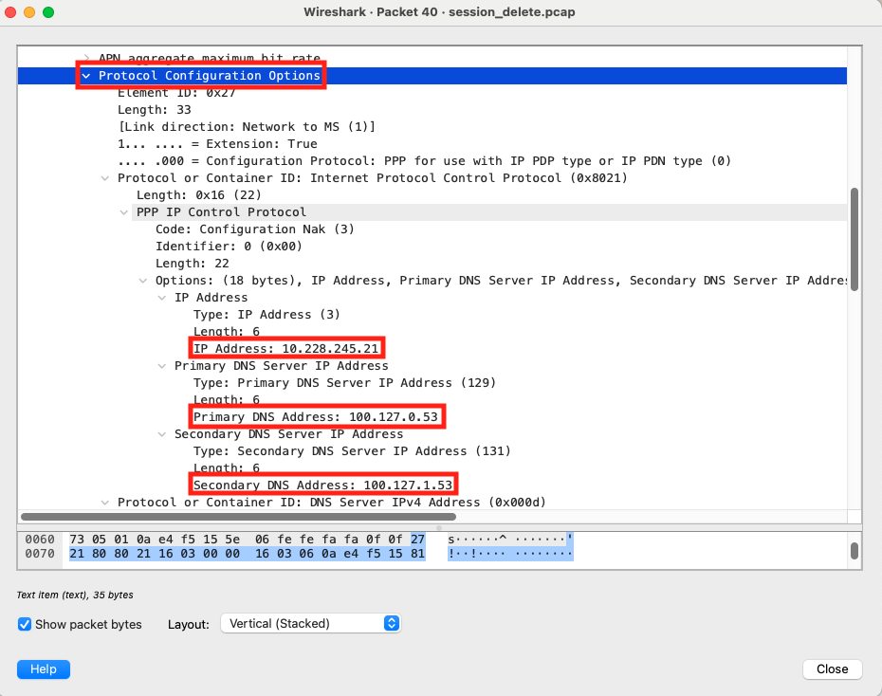The image size is (882, 696).
Task: Expand the APN aggregate maximum bit rate node
Action: click(86, 58)
